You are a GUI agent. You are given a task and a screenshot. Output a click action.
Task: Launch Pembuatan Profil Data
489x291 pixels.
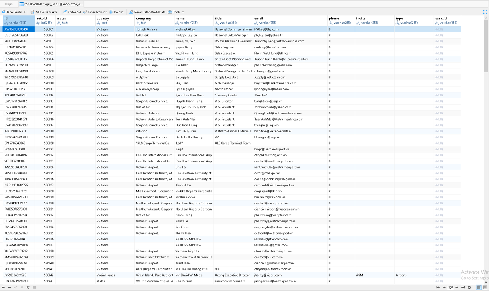147,12
